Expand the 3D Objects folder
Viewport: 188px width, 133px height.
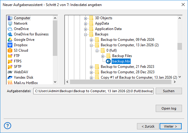[85, 19]
